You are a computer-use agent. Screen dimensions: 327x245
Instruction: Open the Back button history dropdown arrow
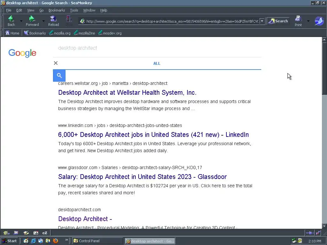click(x=21, y=21)
